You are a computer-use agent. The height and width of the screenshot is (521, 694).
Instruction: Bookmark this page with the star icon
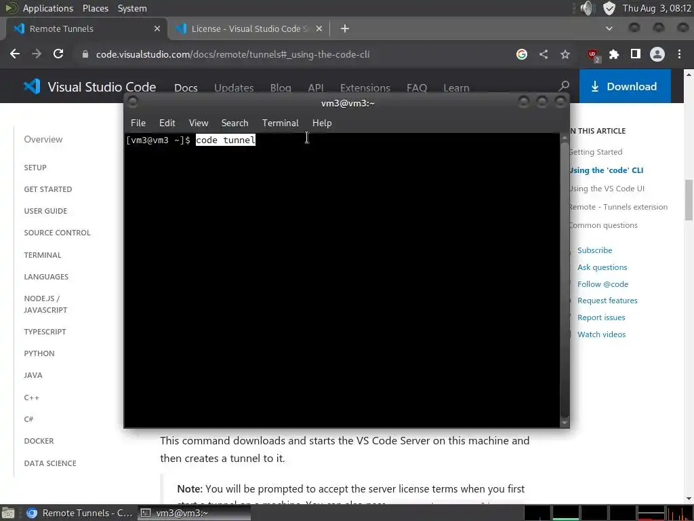click(565, 54)
